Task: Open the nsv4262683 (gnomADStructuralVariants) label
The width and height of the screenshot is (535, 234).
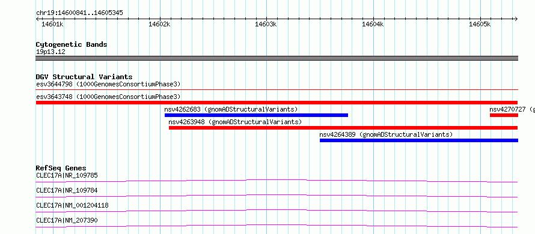Action: (231, 109)
